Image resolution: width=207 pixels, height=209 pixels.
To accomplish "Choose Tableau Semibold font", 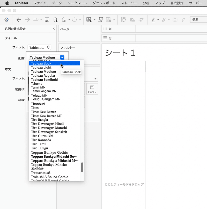I will [x=54, y=80].
